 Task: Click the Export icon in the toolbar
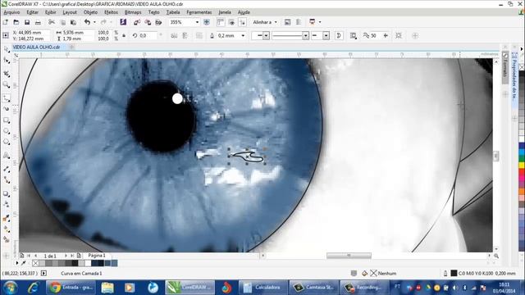[x=148, y=22]
